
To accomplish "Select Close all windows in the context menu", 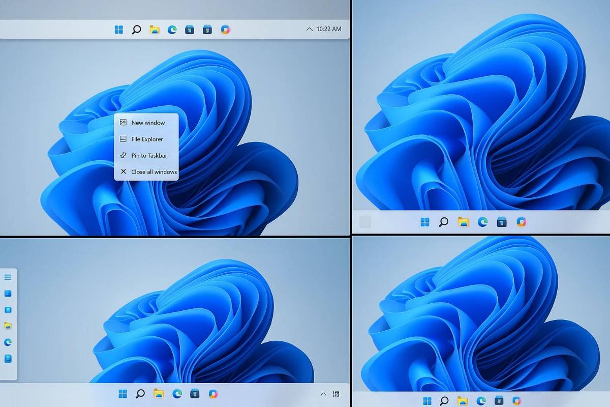I will point(146,172).
